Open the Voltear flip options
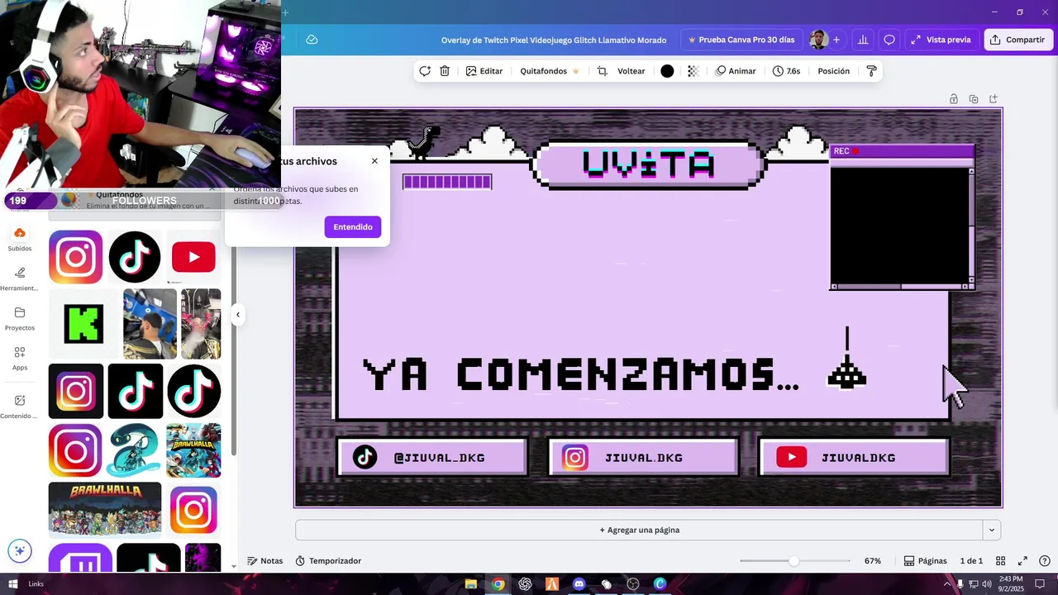Image resolution: width=1058 pixels, height=595 pixels. [631, 71]
